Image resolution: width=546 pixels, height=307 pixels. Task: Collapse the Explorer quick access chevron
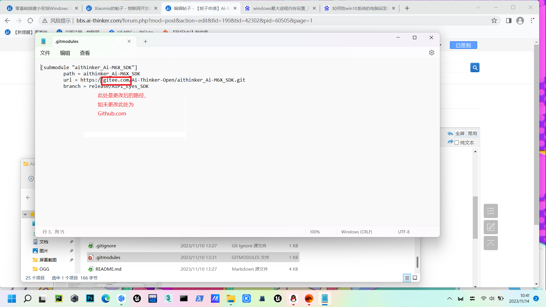(x=25, y=215)
